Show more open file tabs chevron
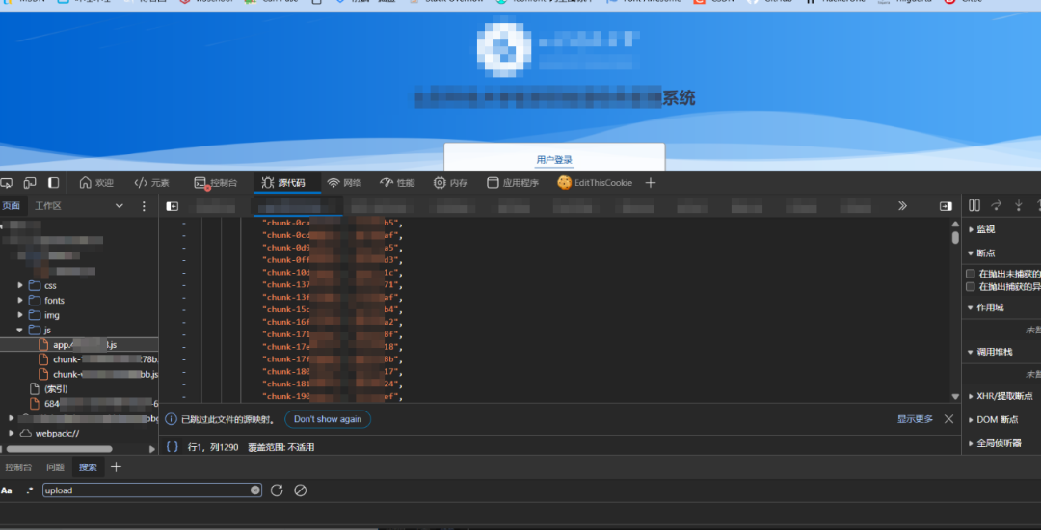The width and height of the screenshot is (1041, 530). pos(903,206)
